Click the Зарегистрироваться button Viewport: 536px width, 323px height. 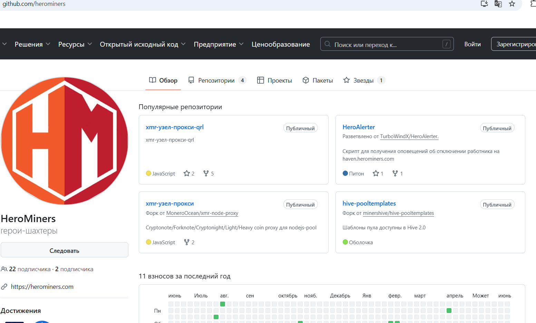(514, 44)
